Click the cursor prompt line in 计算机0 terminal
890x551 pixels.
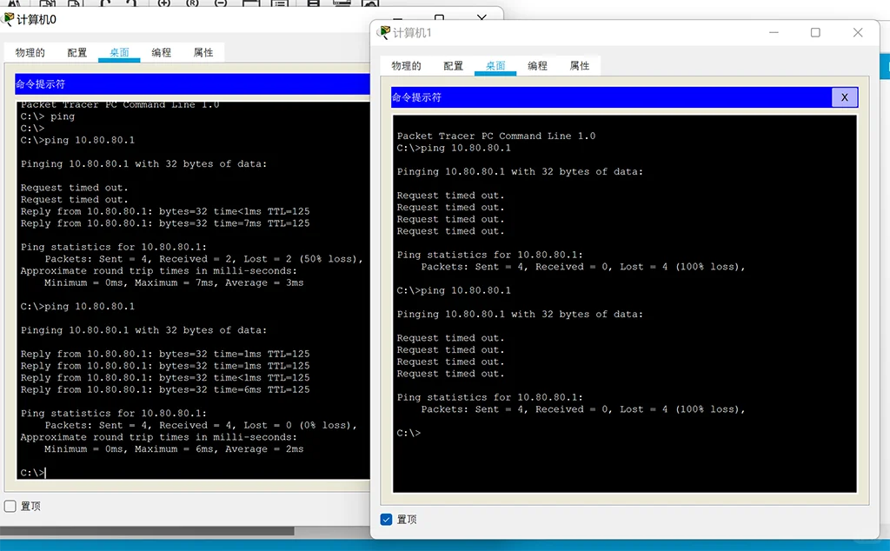[x=33, y=472]
